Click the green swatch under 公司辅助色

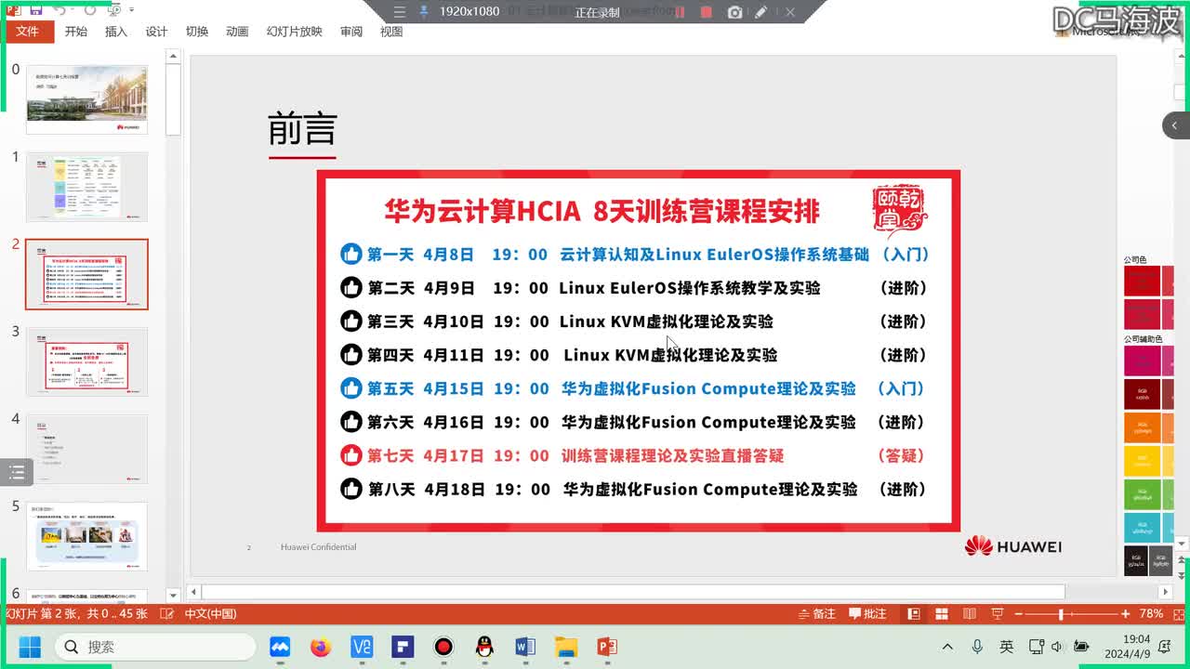pos(1142,494)
